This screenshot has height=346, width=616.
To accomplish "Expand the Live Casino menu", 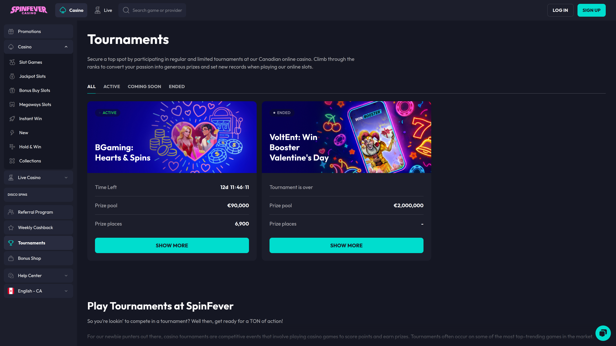I will tap(66, 177).
